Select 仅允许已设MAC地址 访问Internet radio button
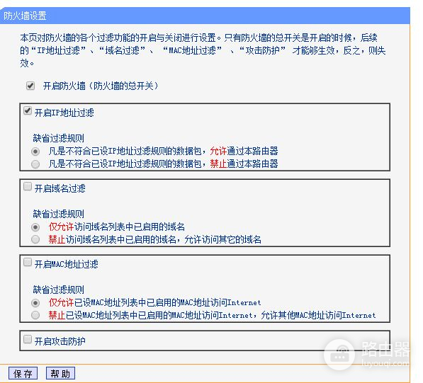Viewport: 423px width, 383px height. 35,303
